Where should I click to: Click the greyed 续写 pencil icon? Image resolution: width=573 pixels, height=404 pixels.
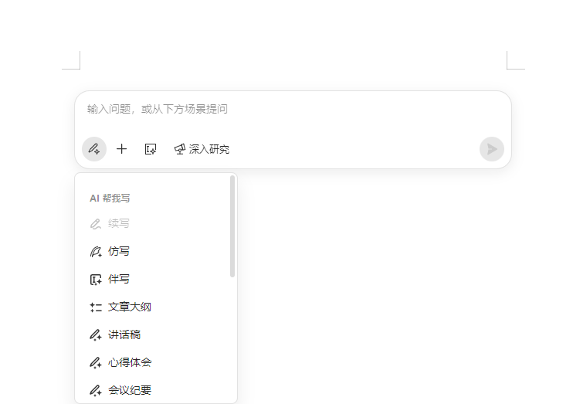click(96, 224)
